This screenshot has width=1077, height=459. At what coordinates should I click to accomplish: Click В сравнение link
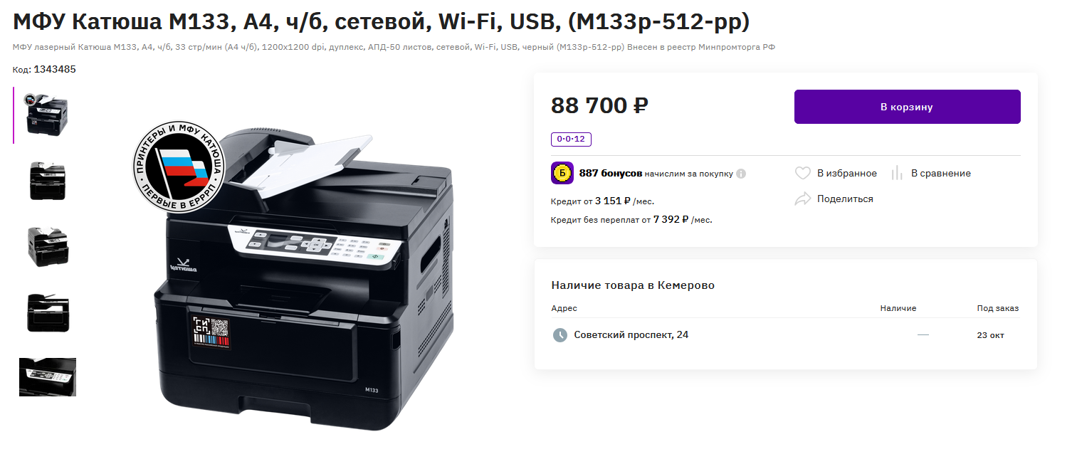(x=940, y=173)
